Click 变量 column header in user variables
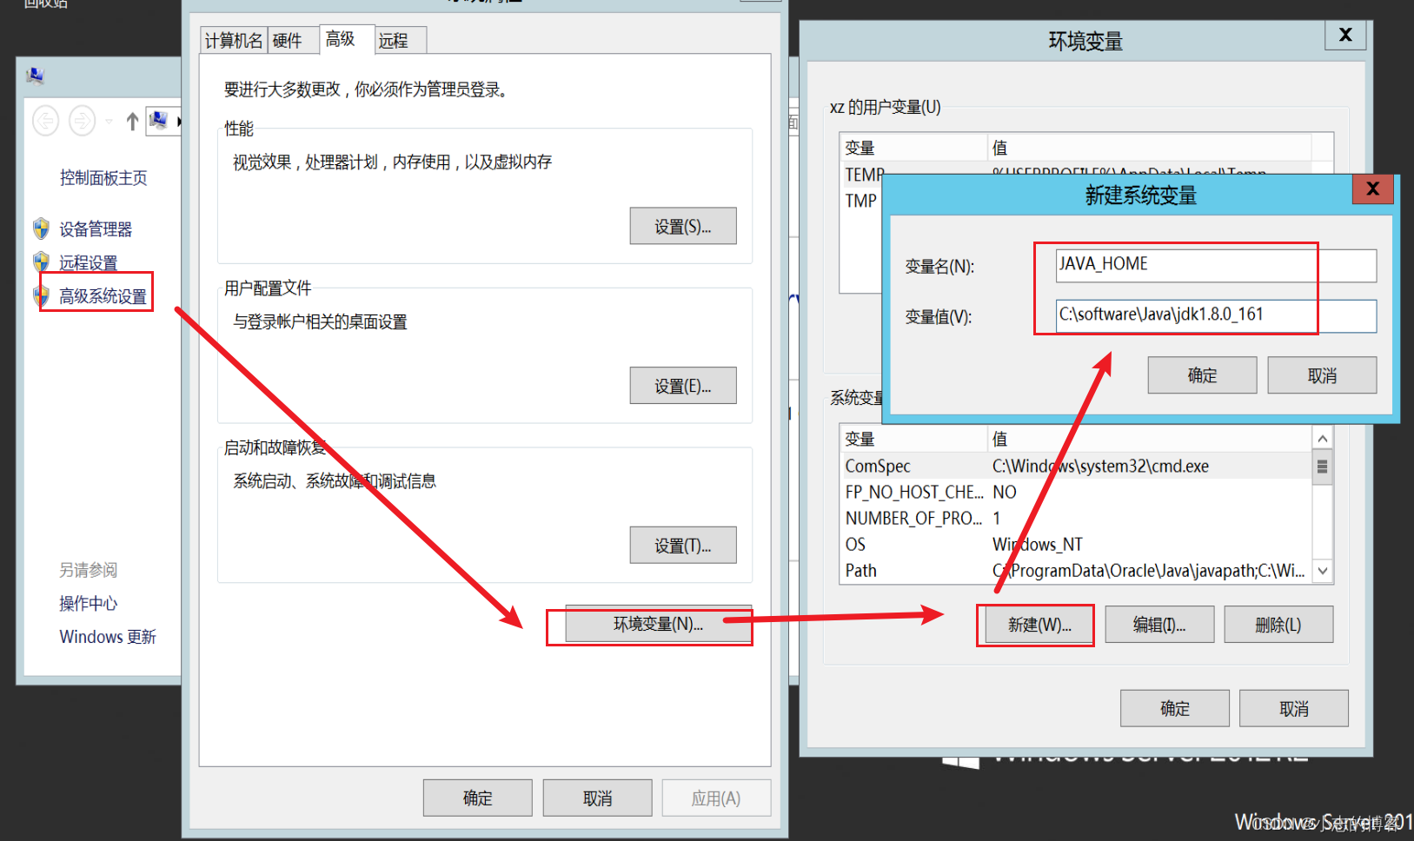Screen dimensions: 1414x841 click(x=913, y=148)
